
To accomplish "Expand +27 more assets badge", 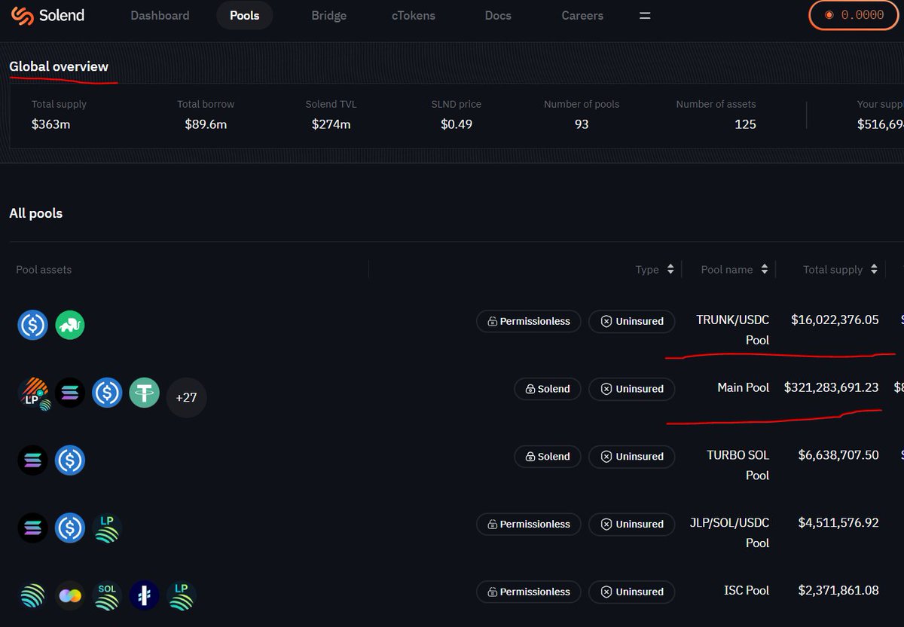I will pyautogui.click(x=186, y=397).
